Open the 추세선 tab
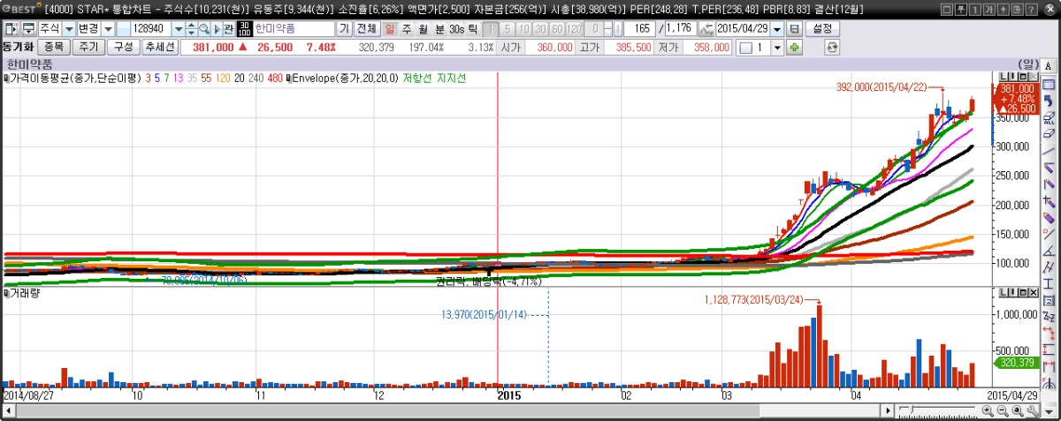The width and height of the screenshot is (1061, 421). (x=159, y=47)
